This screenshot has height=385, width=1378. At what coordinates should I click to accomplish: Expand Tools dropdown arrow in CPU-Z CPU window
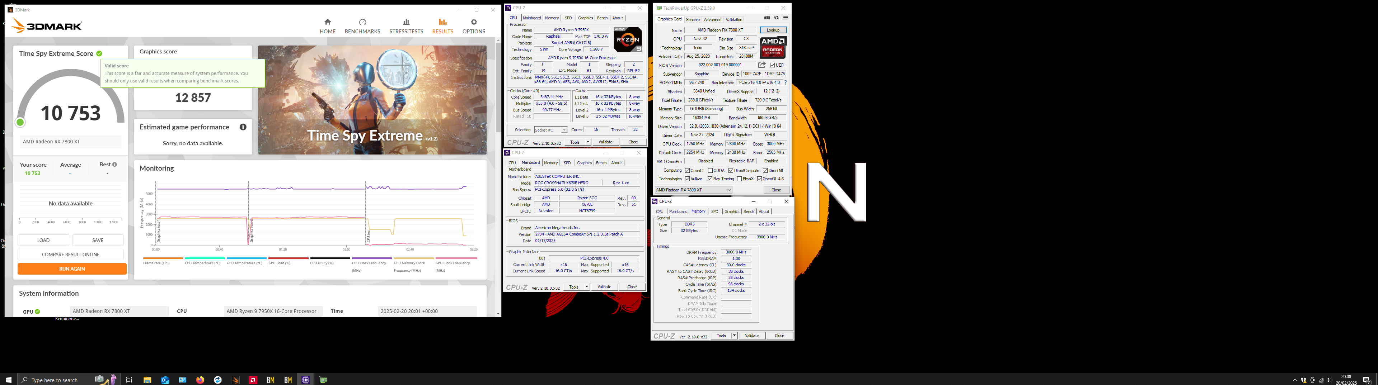588,142
